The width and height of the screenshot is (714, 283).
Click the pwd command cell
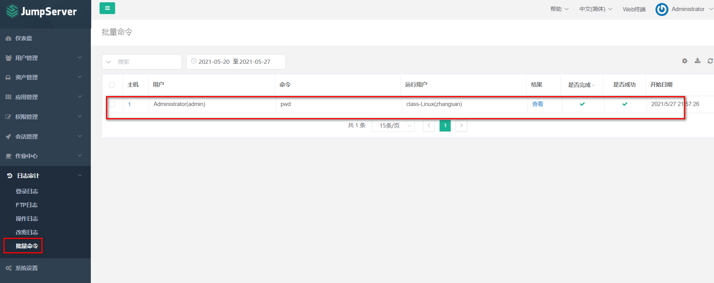coord(285,104)
